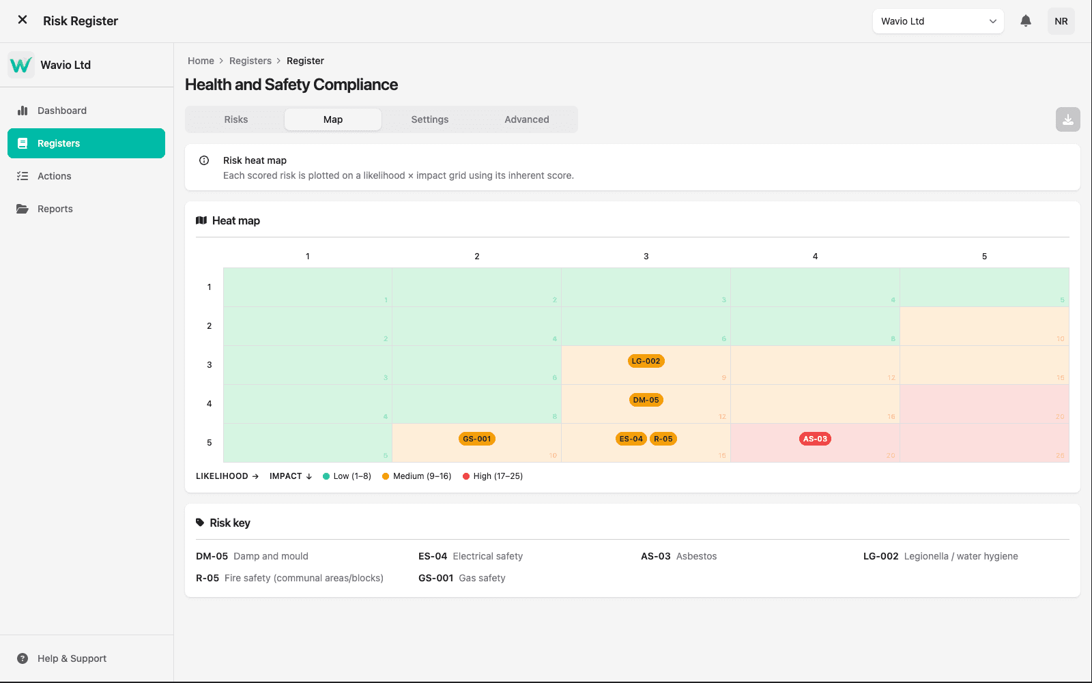
Task: Select the DM-05 risk badge
Action: [646, 400]
